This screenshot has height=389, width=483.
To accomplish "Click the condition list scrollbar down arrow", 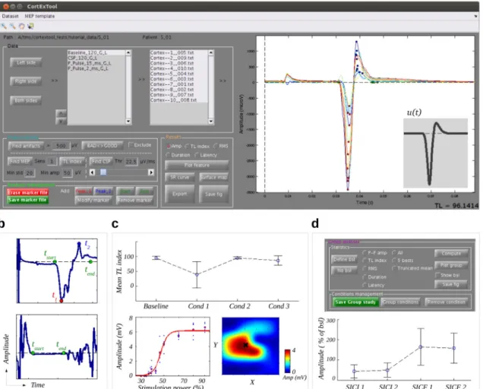I will (128, 122).
